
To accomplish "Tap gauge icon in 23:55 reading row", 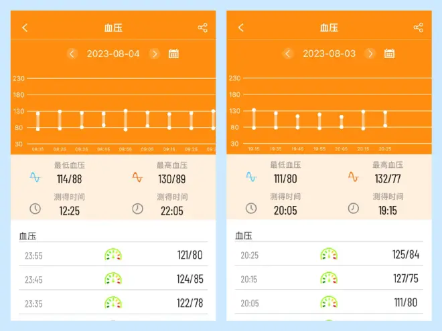I will (113, 254).
